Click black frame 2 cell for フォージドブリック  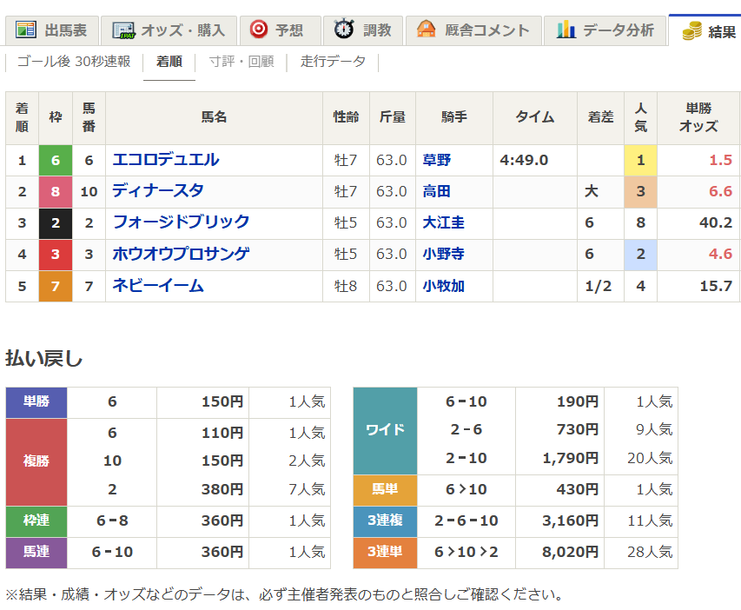tap(56, 222)
